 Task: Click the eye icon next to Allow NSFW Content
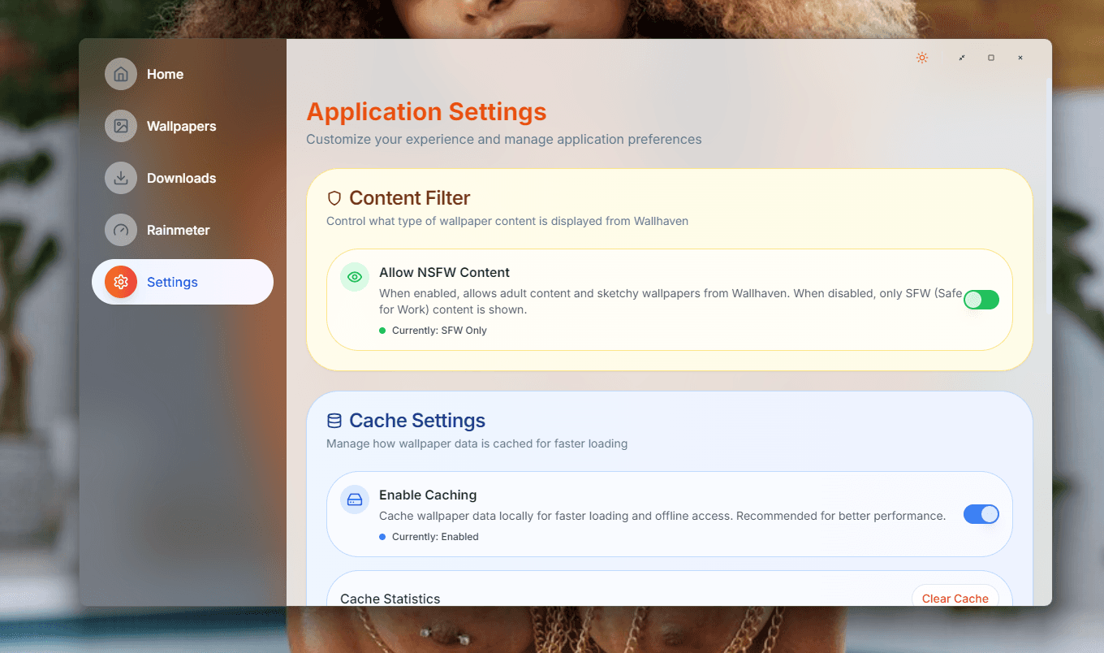[354, 276]
